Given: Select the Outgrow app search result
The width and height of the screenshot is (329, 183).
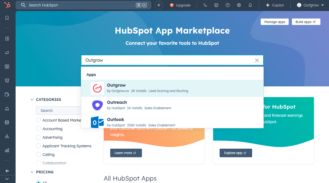Looking at the screenshot, I should [172, 88].
